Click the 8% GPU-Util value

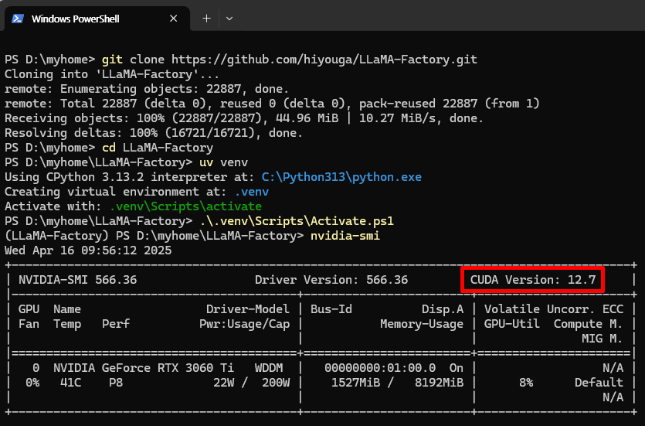tap(526, 383)
